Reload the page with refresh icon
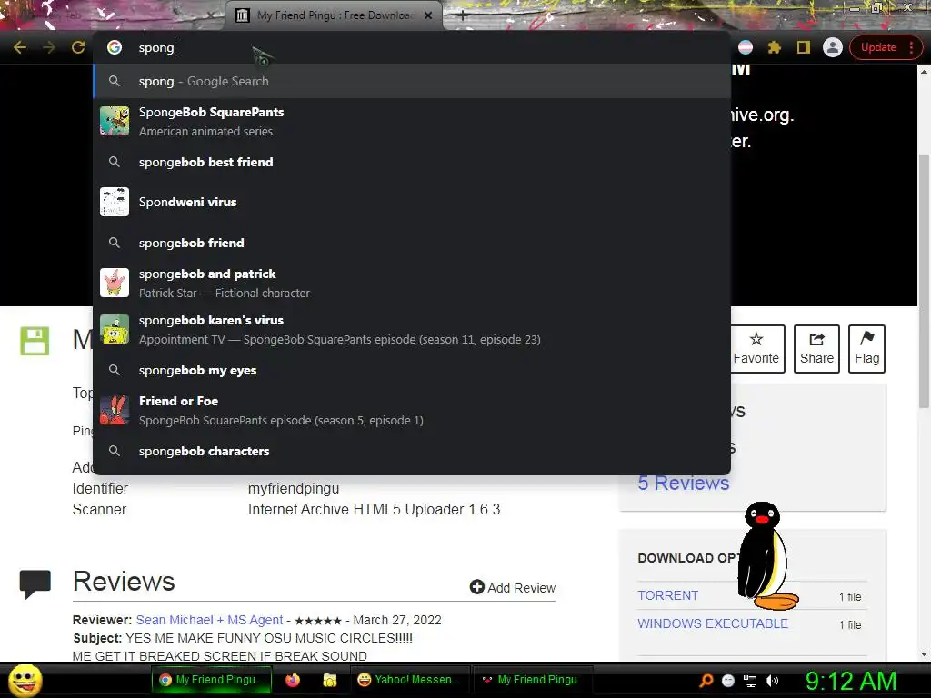Viewport: 931px width, 698px height. coord(78,47)
